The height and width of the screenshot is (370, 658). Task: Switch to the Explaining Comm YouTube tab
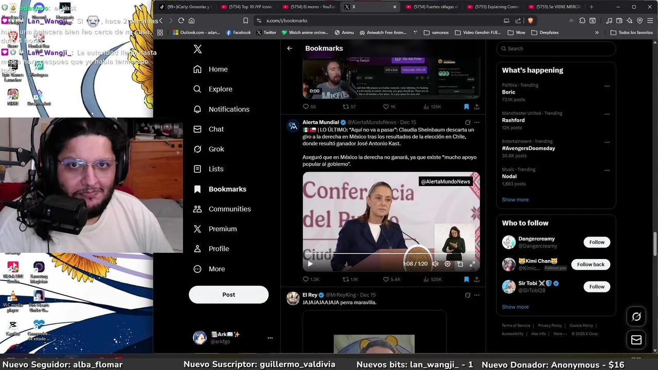point(493,7)
